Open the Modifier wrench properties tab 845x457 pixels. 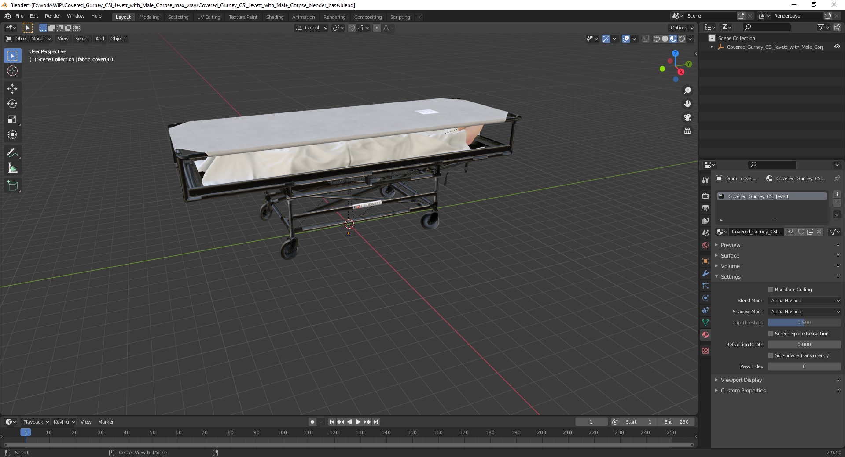(x=705, y=273)
